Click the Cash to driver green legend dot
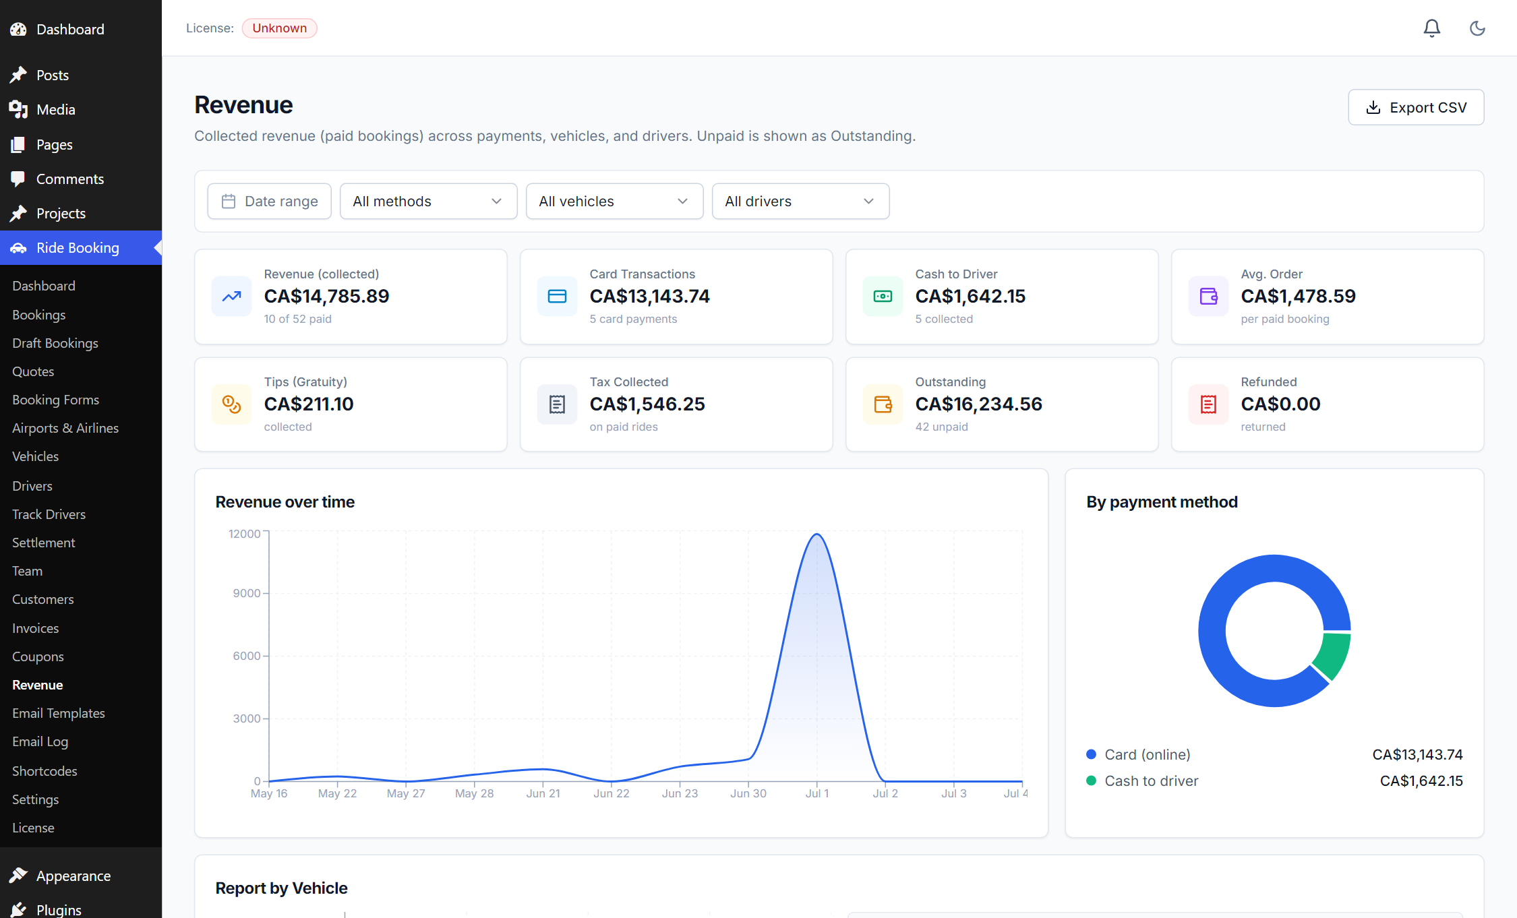Screen dimensions: 1517x918 tap(1092, 781)
